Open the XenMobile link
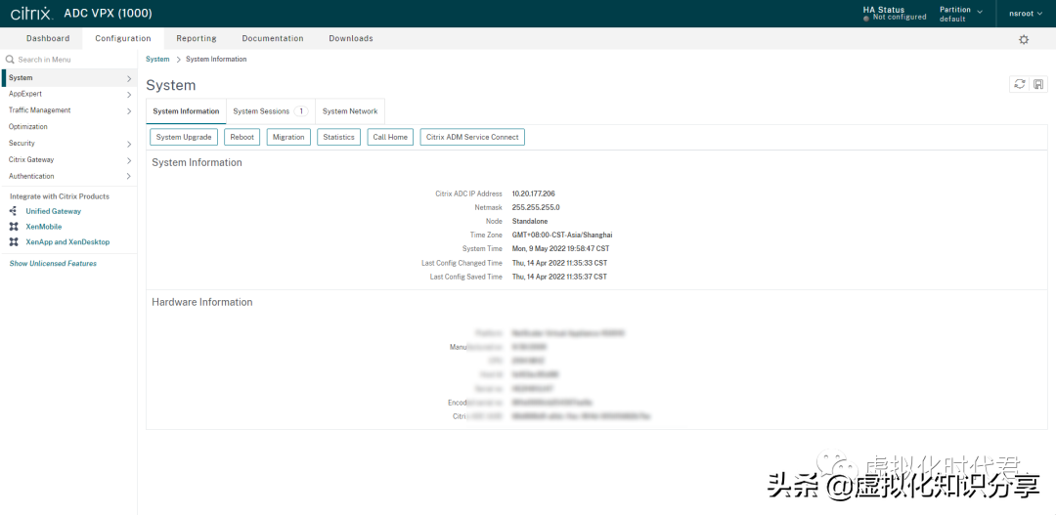1056x515 pixels. pyautogui.click(x=44, y=226)
